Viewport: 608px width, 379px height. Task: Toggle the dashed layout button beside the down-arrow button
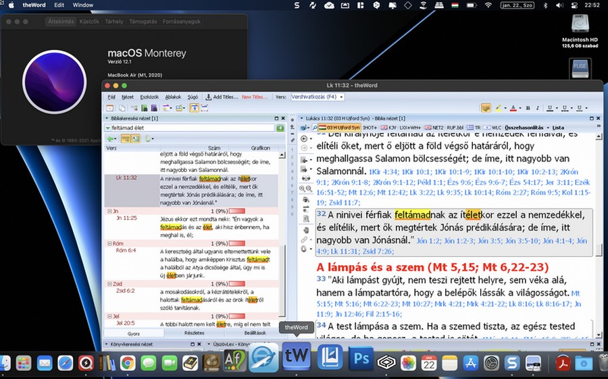tap(204, 108)
